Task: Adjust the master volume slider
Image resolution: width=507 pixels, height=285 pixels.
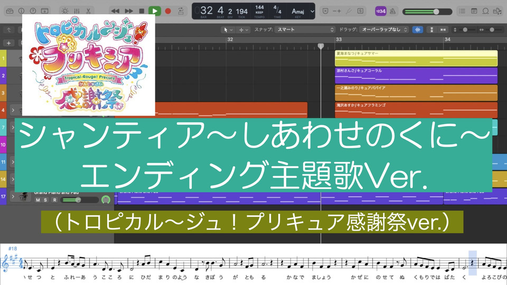Action: coord(427,12)
